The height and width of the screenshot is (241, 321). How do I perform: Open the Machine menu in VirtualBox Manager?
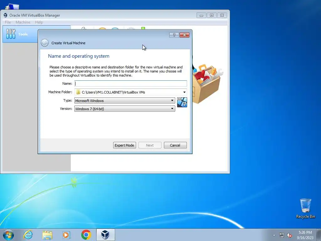coord(23,22)
